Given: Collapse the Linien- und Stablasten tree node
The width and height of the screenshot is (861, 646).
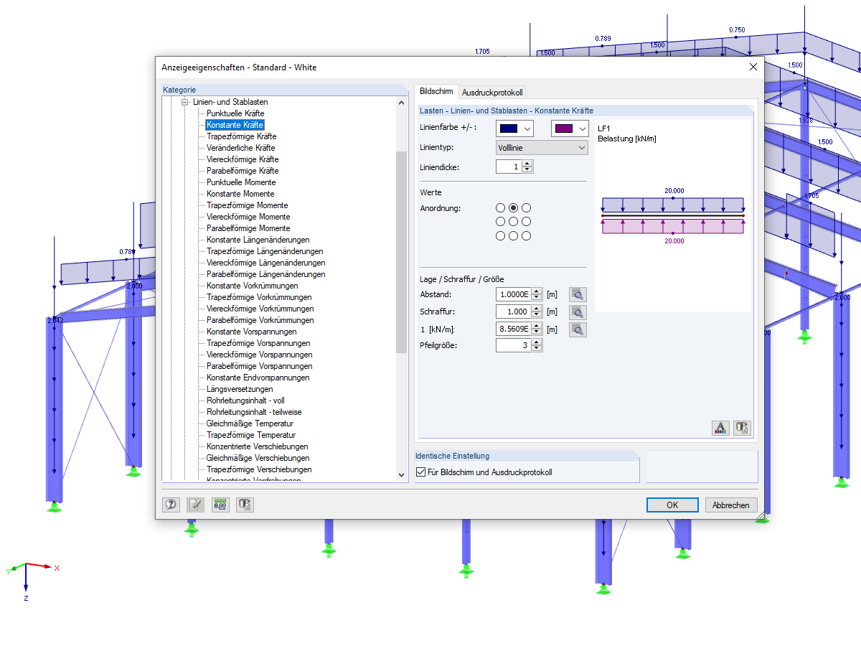Looking at the screenshot, I should pyautogui.click(x=184, y=102).
